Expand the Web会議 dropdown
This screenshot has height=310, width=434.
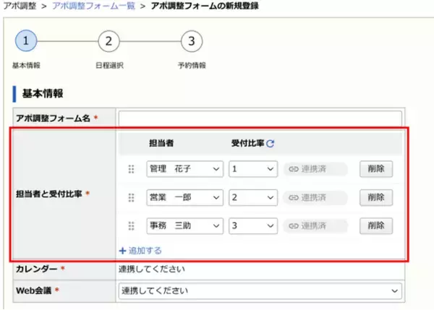coord(259,290)
